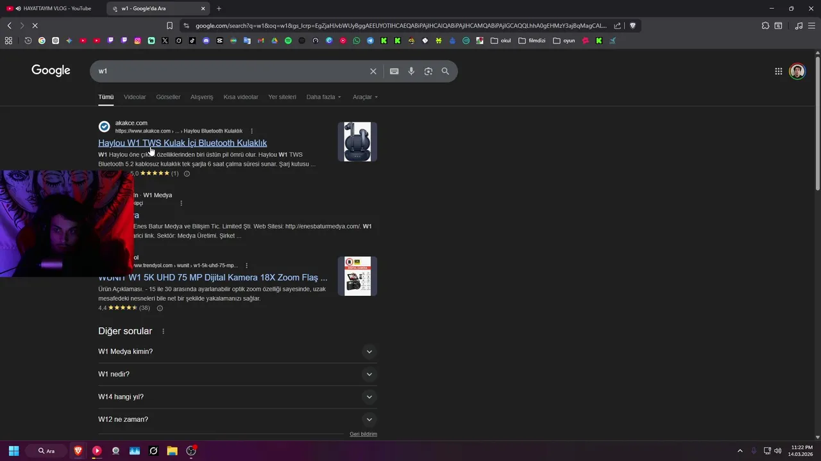Open the Araçlar tools dropdown
Screen dimensions: 821x461
coord(366,97)
